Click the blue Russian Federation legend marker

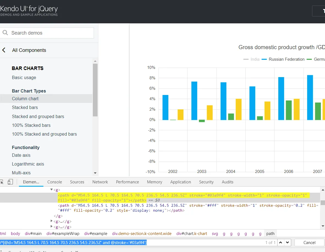(264, 59)
